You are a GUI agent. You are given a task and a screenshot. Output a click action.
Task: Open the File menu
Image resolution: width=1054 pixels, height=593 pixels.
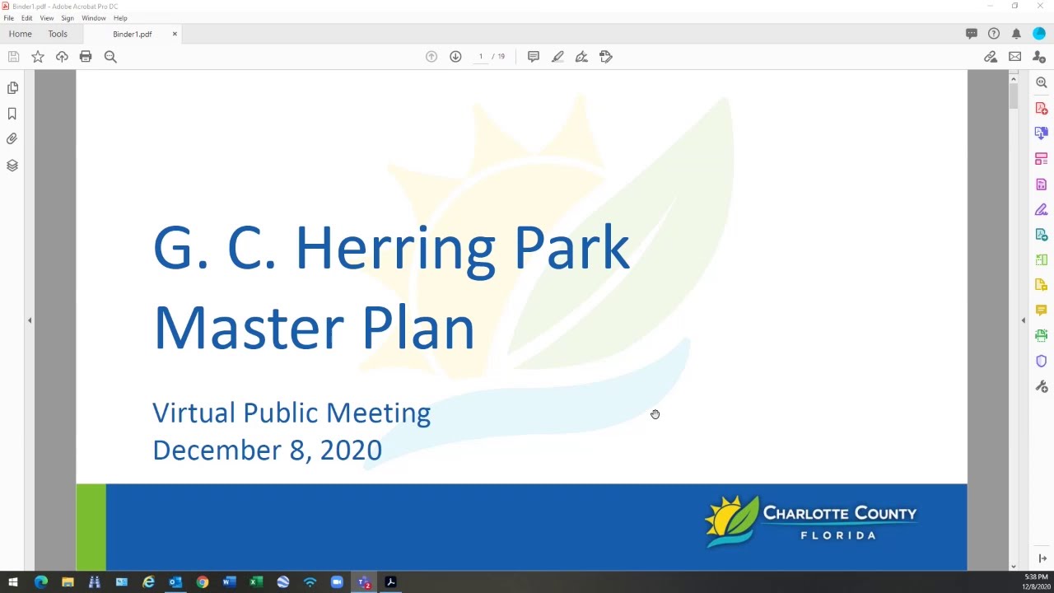(x=8, y=18)
